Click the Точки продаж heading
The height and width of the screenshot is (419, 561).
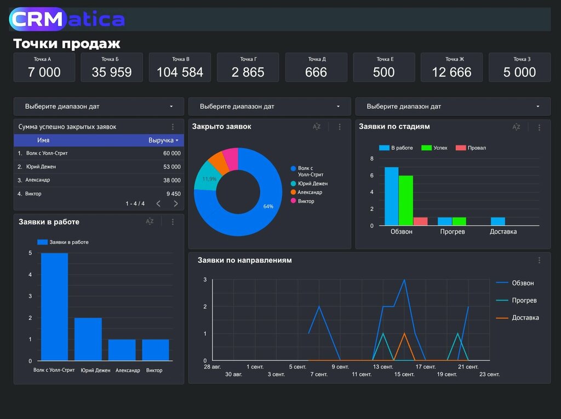pyautogui.click(x=67, y=44)
